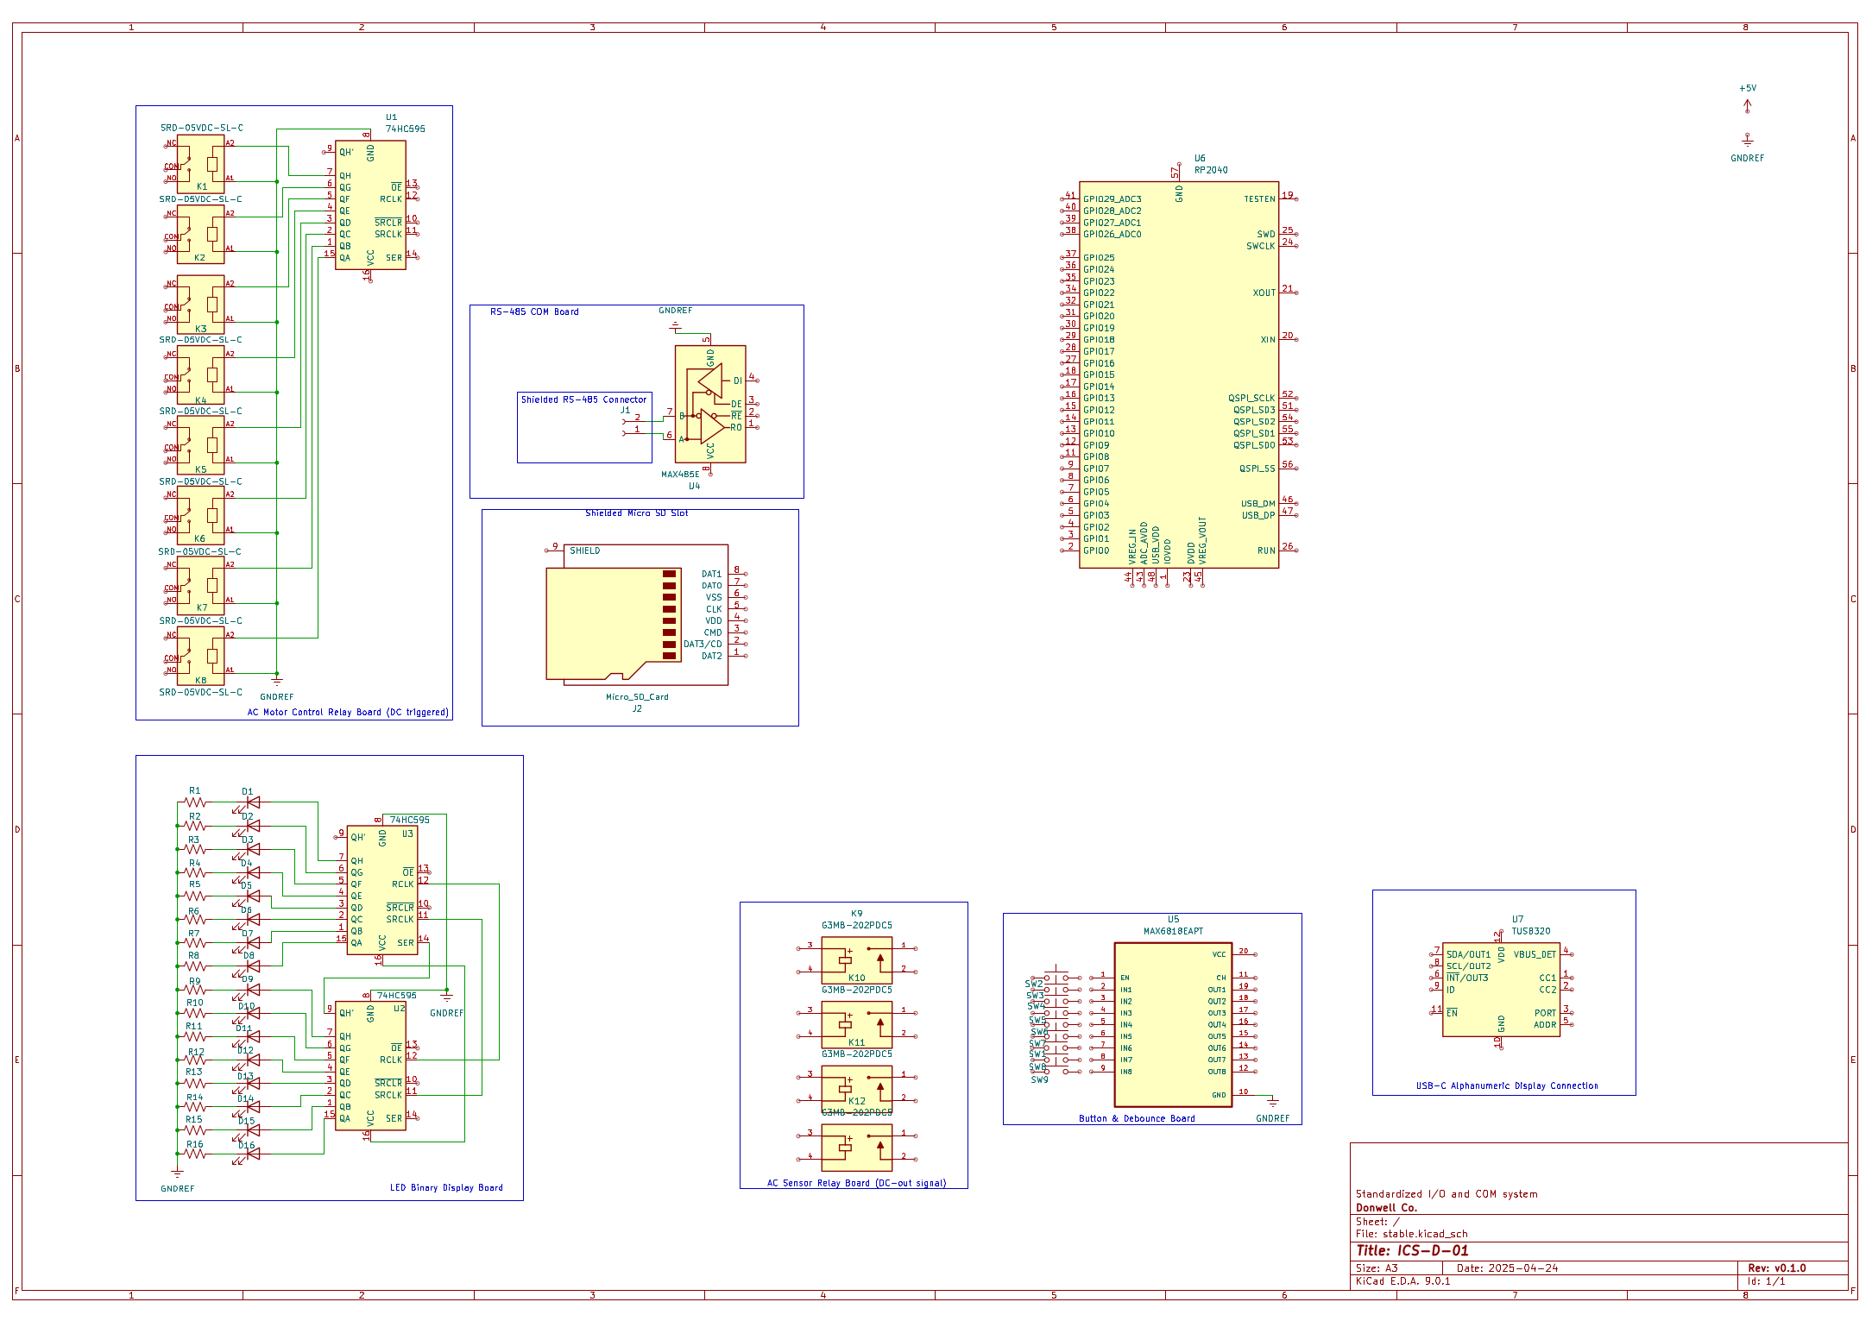1872x1321 pixels.
Task: Click the R16 resistor symbol
Action: (x=195, y=1154)
